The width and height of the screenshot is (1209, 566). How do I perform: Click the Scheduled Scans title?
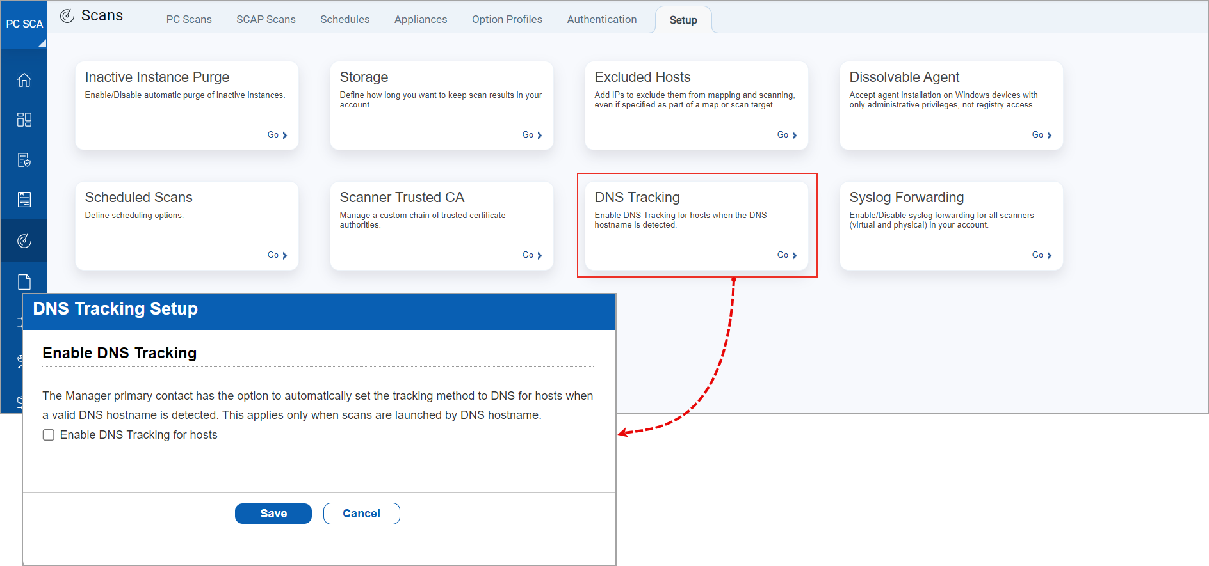138,197
